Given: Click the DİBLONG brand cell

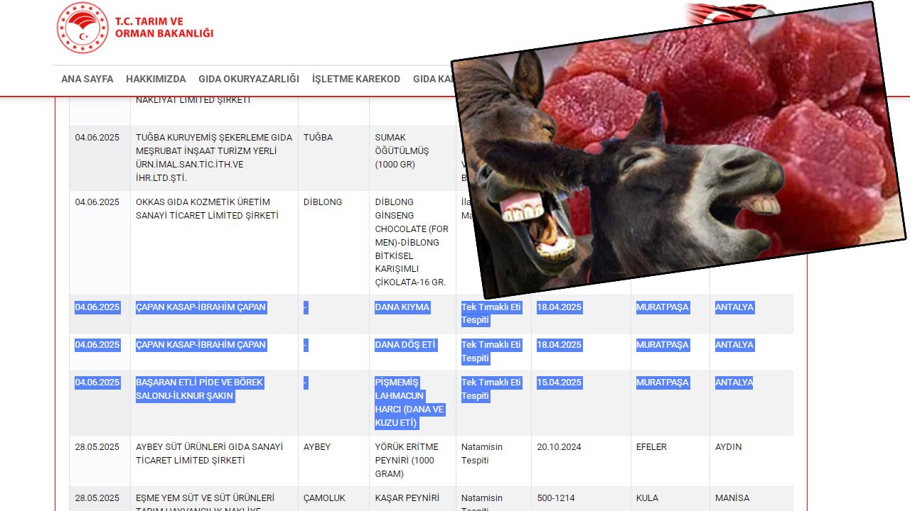Looking at the screenshot, I should [333, 242].
